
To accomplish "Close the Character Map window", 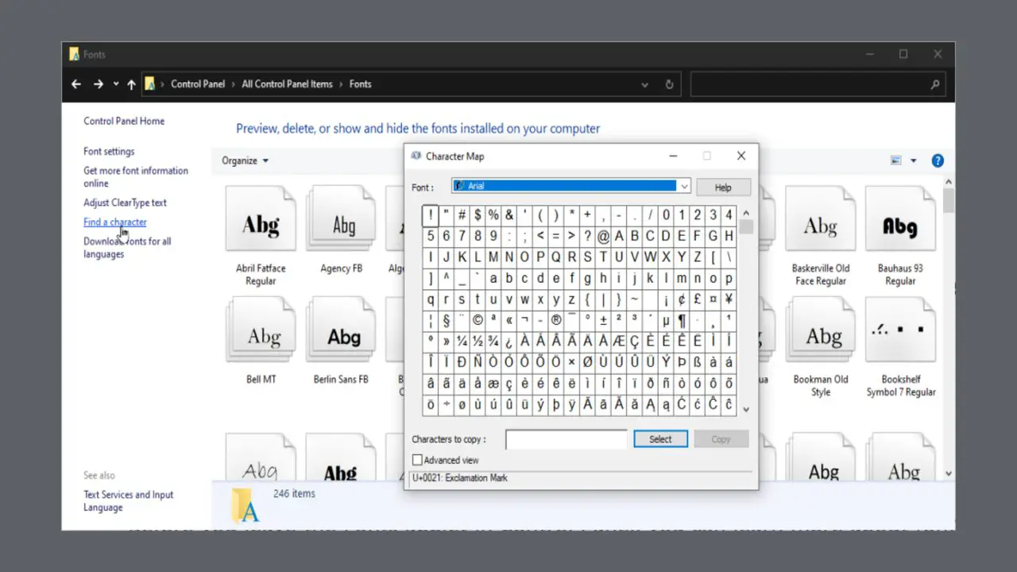I will click(741, 156).
